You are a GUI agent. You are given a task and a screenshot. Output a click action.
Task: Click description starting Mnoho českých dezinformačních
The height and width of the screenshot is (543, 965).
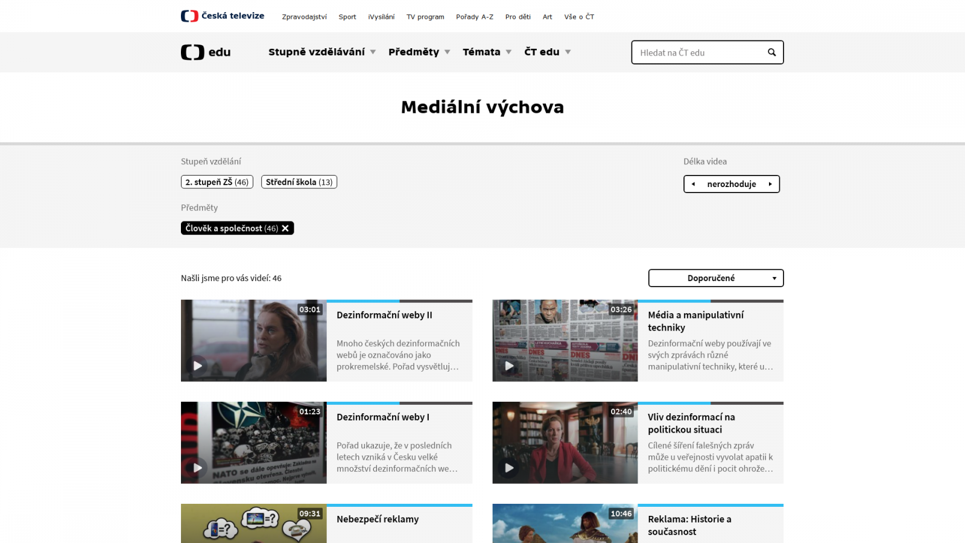pos(398,355)
